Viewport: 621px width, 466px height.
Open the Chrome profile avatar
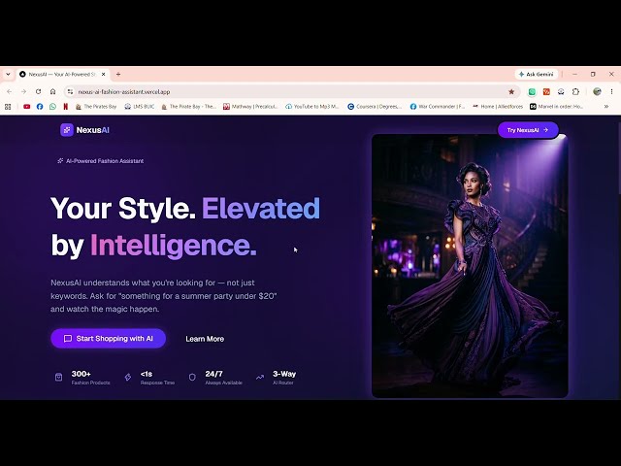click(597, 91)
